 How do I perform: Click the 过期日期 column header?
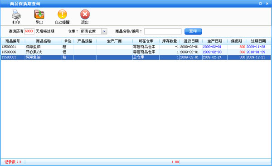pyautogui.click(x=258, y=41)
